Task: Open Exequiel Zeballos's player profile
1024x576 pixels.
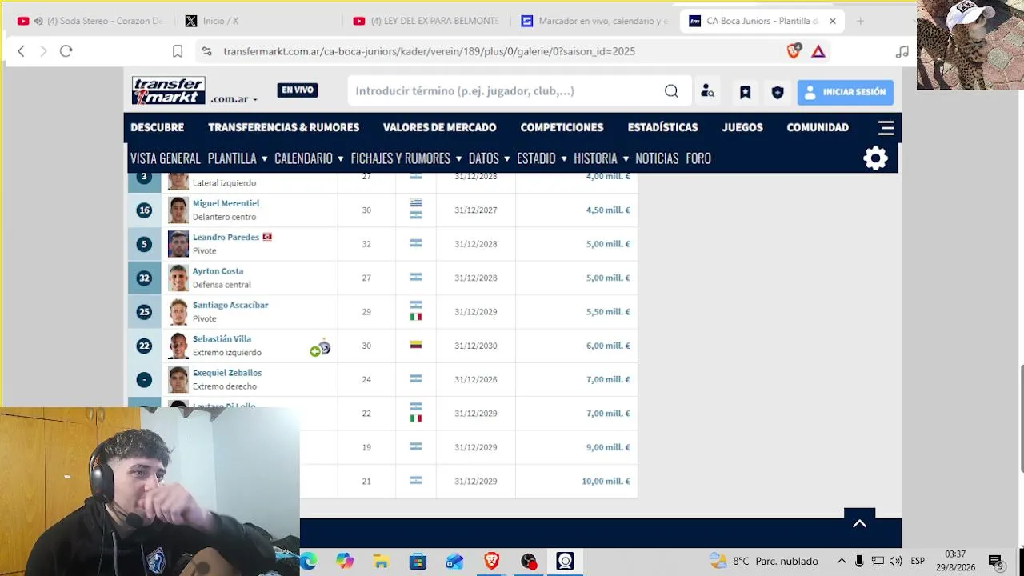Action: coord(227,373)
